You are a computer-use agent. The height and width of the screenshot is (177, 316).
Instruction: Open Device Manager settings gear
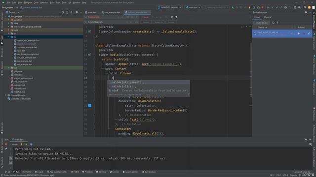pos(306,12)
